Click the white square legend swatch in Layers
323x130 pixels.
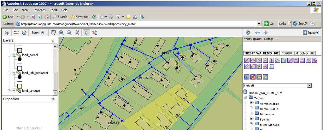pyautogui.click(x=20, y=68)
